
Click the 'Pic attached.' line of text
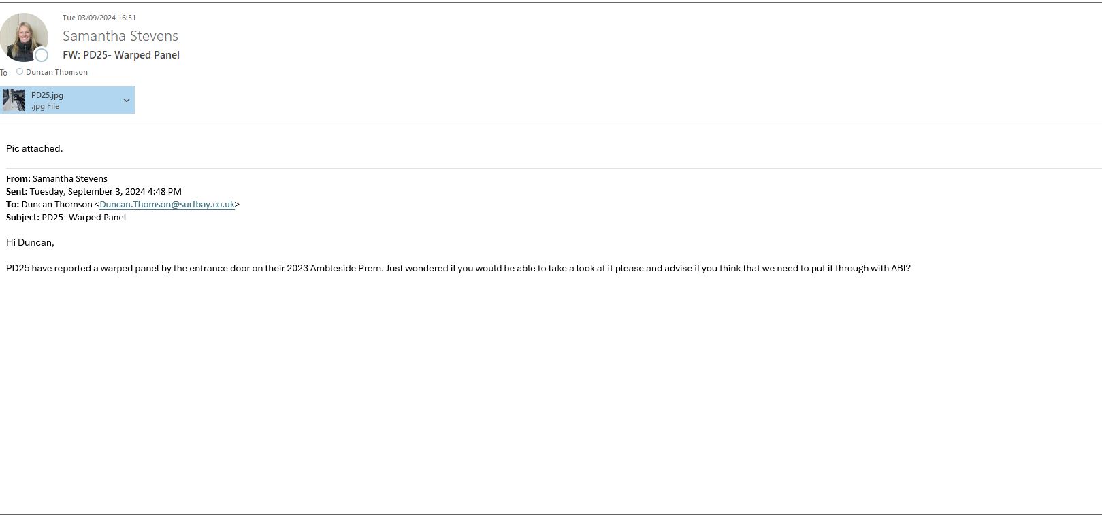(x=35, y=148)
